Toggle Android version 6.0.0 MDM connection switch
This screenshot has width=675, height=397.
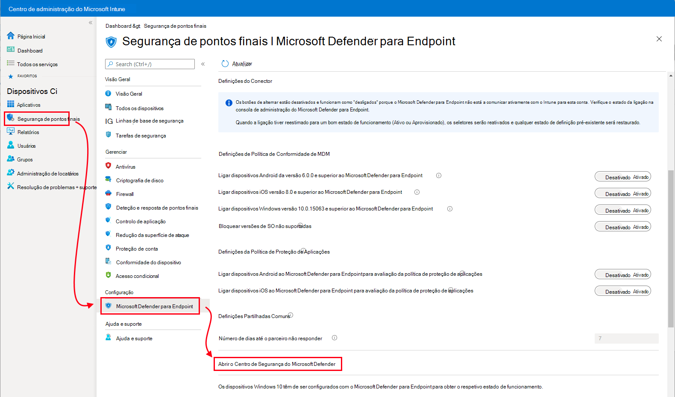click(622, 177)
